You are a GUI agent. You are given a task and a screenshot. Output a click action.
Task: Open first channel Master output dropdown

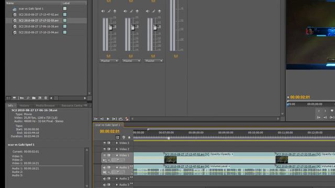pos(109,61)
